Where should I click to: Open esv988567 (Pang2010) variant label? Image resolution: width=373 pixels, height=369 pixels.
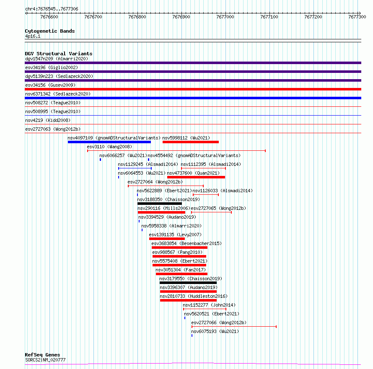click(x=177, y=252)
